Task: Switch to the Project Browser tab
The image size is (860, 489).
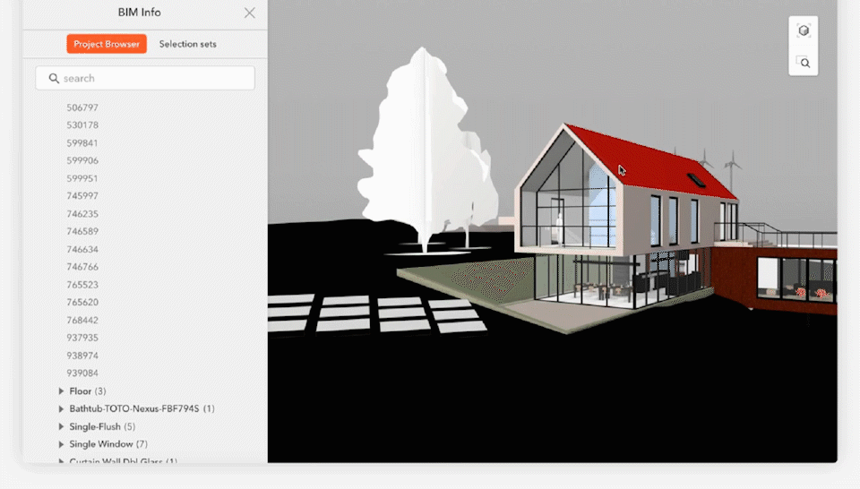Action: click(107, 44)
